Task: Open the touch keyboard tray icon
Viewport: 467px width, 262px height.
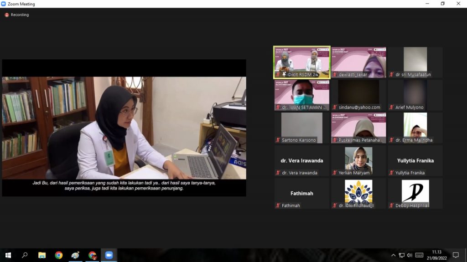Action: click(419, 255)
